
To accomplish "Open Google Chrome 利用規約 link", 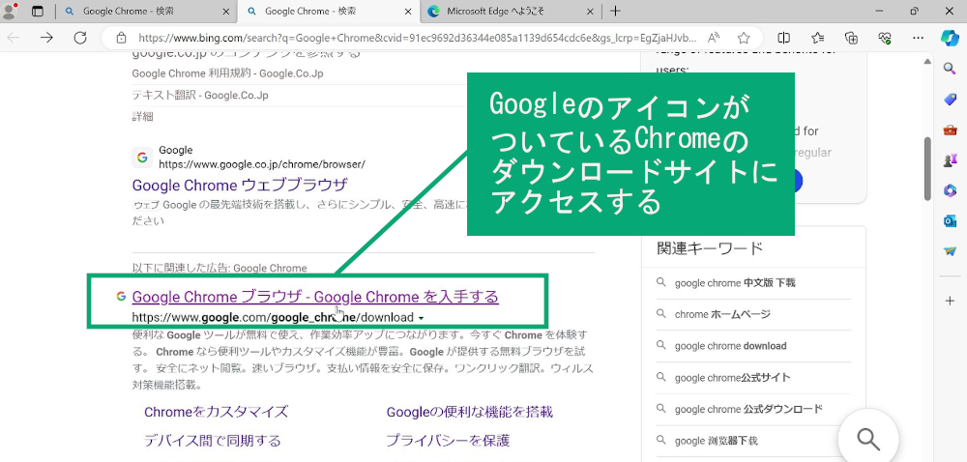I will pos(227,73).
